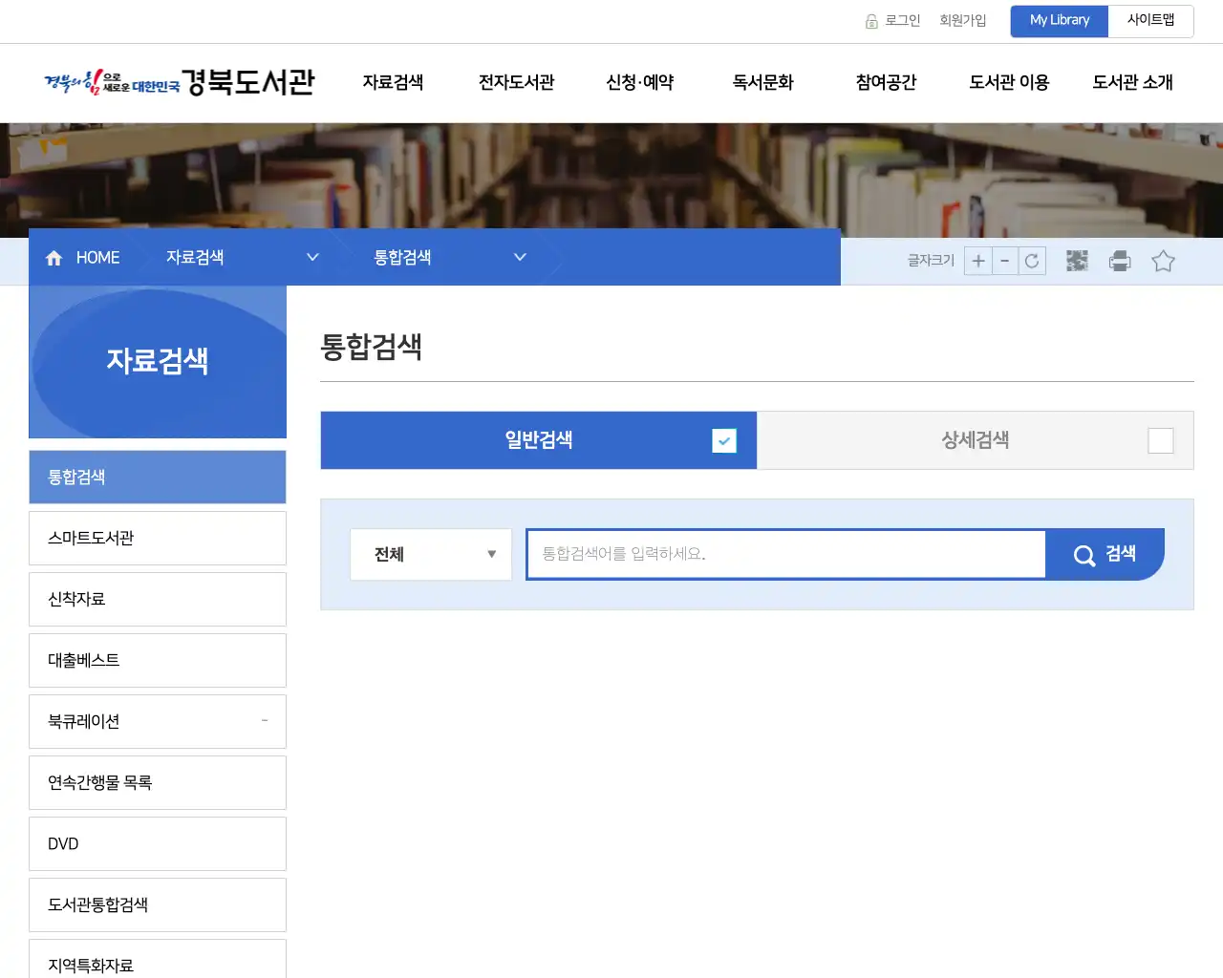Open My Library
This screenshot has width=1223, height=978.
point(1059,20)
